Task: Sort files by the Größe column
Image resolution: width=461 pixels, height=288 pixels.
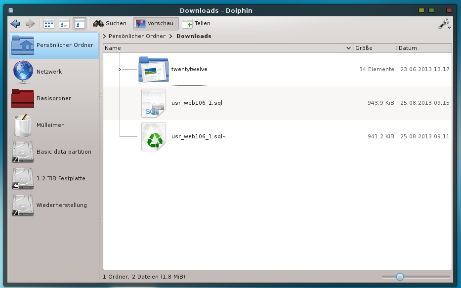Action: click(x=364, y=48)
